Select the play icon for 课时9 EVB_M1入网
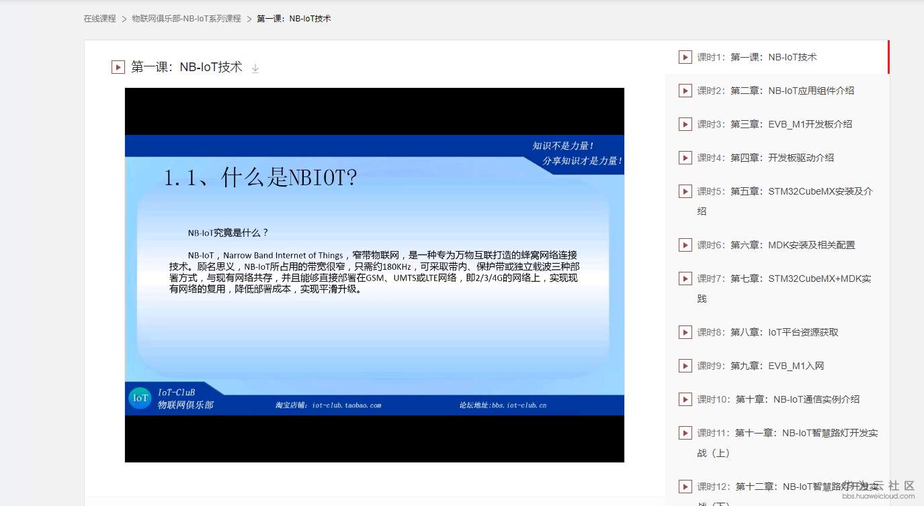This screenshot has width=924, height=506. click(x=685, y=366)
